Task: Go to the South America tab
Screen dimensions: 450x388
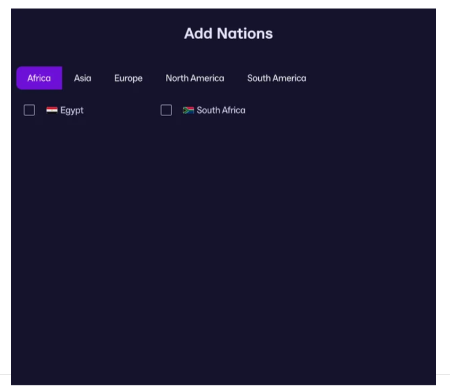Action: (276, 78)
